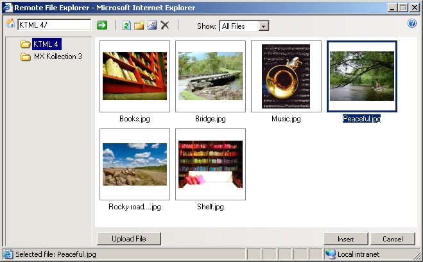
Task: Click the Rocky road....jpg file name
Action: click(135, 207)
